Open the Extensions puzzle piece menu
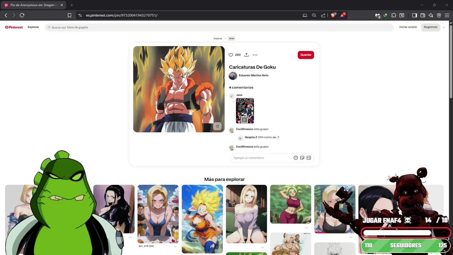The height and width of the screenshot is (255, 453). [x=394, y=15]
